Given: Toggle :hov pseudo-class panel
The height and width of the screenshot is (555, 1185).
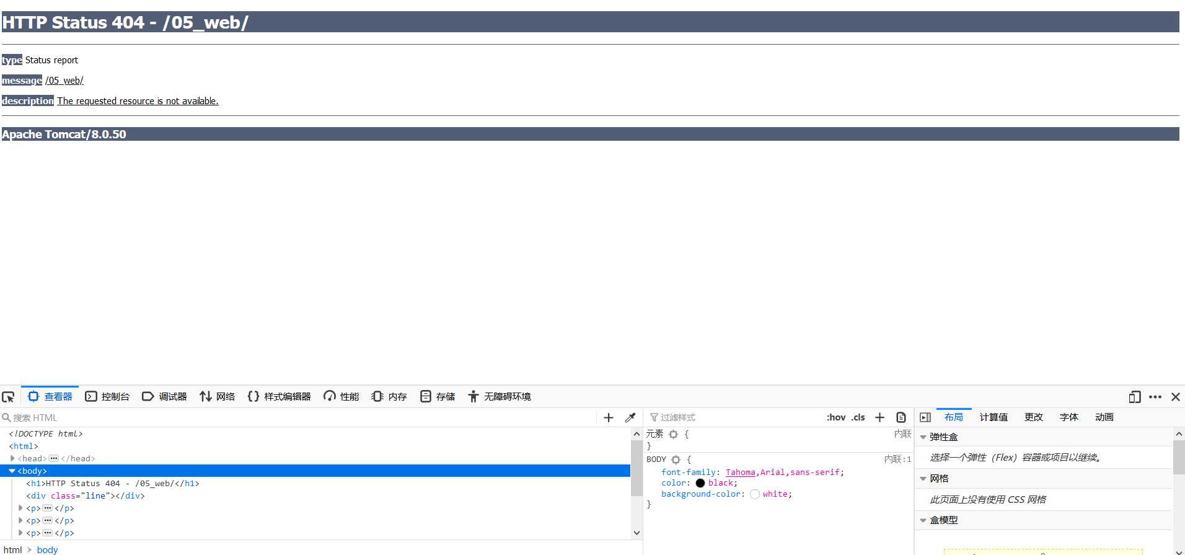Looking at the screenshot, I should 836,418.
